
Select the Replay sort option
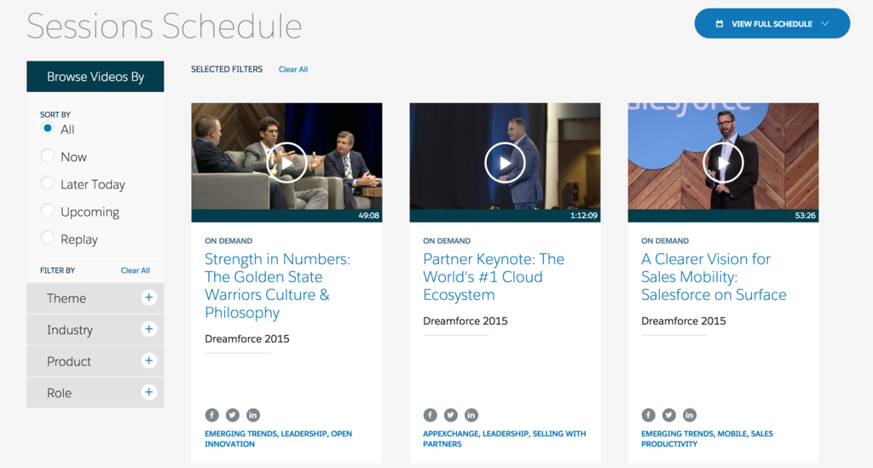coord(48,238)
